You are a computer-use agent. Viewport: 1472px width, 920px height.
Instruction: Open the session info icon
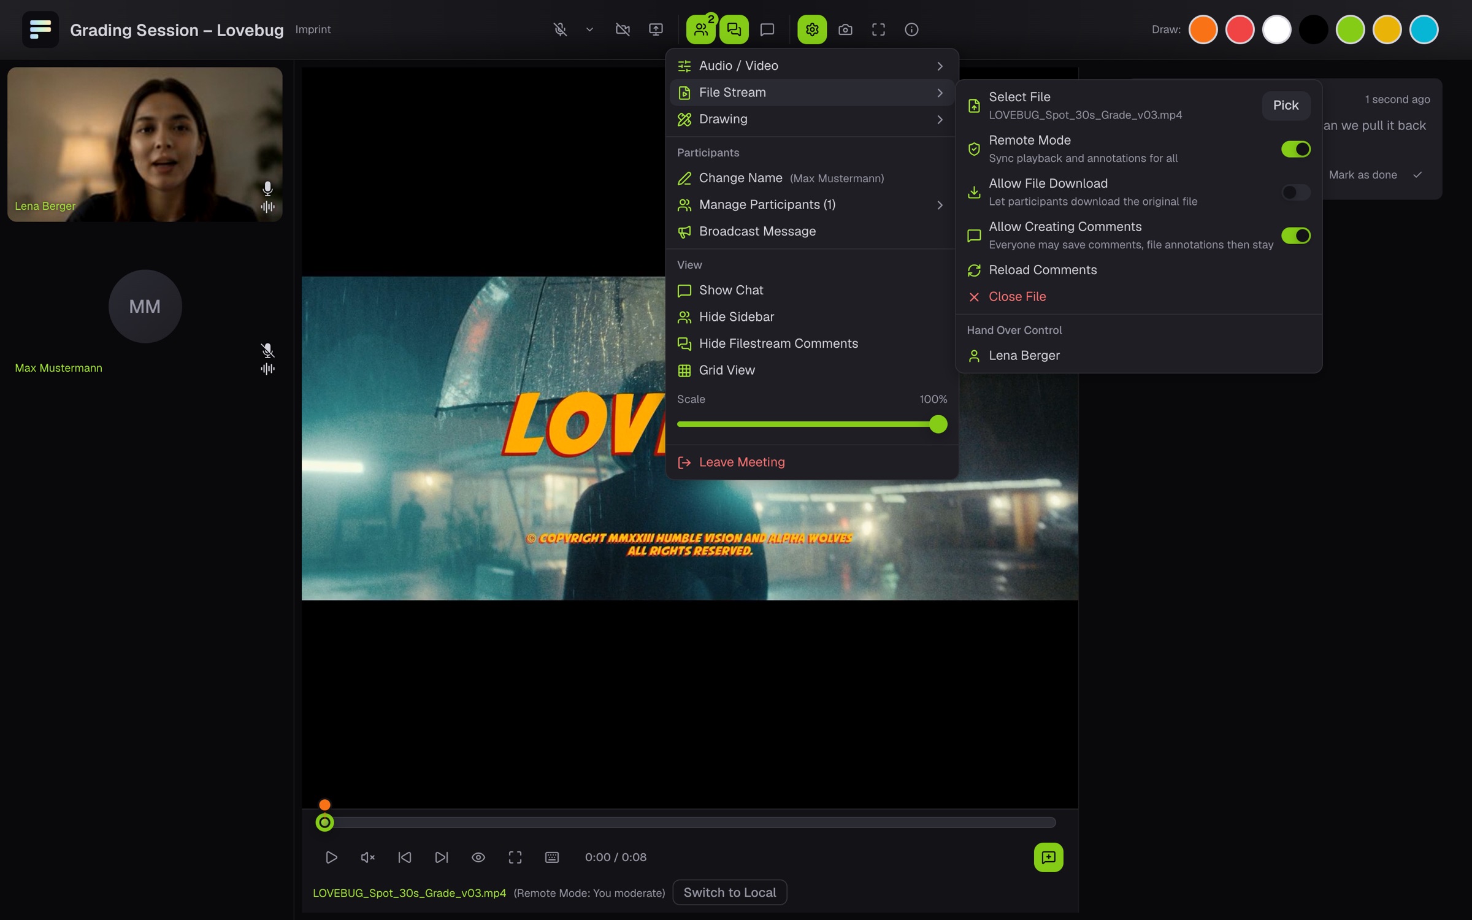pyautogui.click(x=911, y=29)
